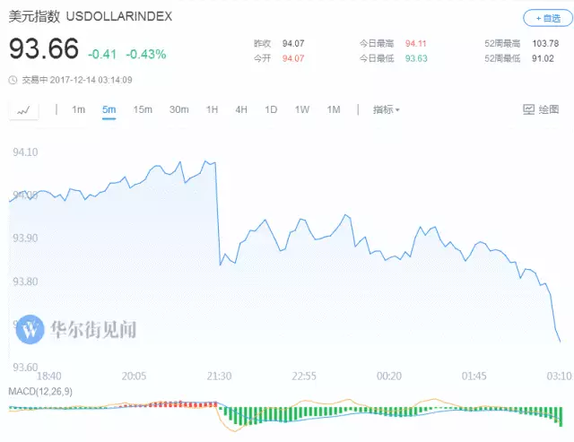Select the 5m timeframe tab
This screenshot has width=574, height=442.
tap(109, 109)
